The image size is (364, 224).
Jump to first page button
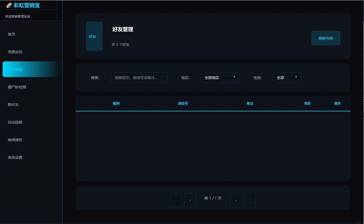(x=176, y=200)
